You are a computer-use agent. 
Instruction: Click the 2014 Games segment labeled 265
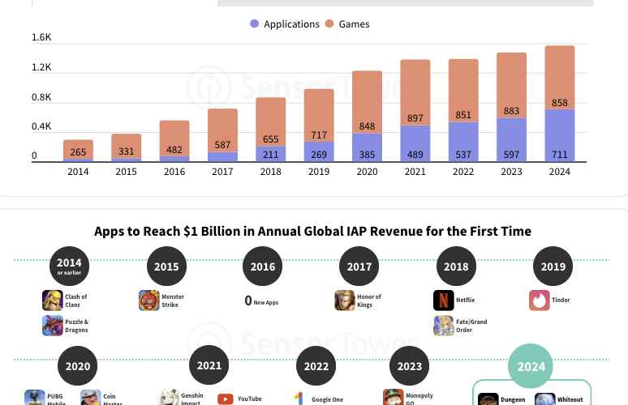[x=78, y=150]
